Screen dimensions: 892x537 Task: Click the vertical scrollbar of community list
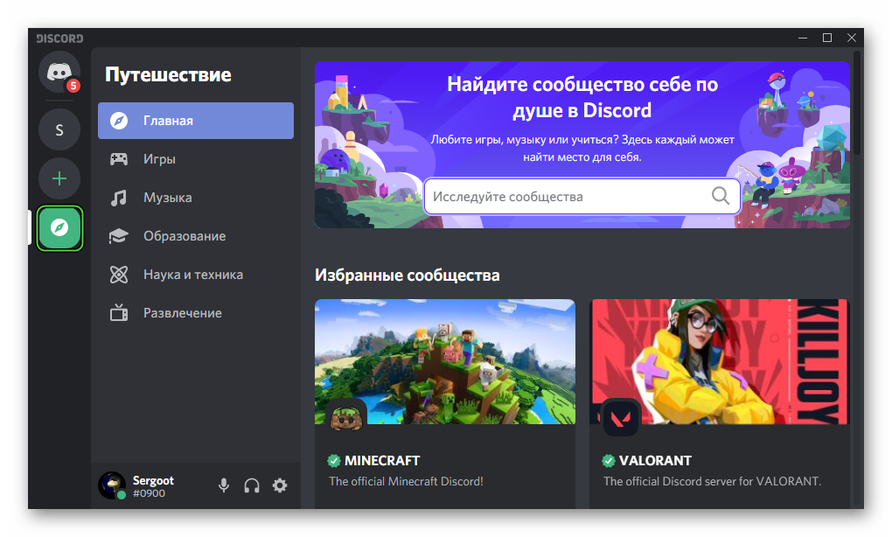[857, 105]
